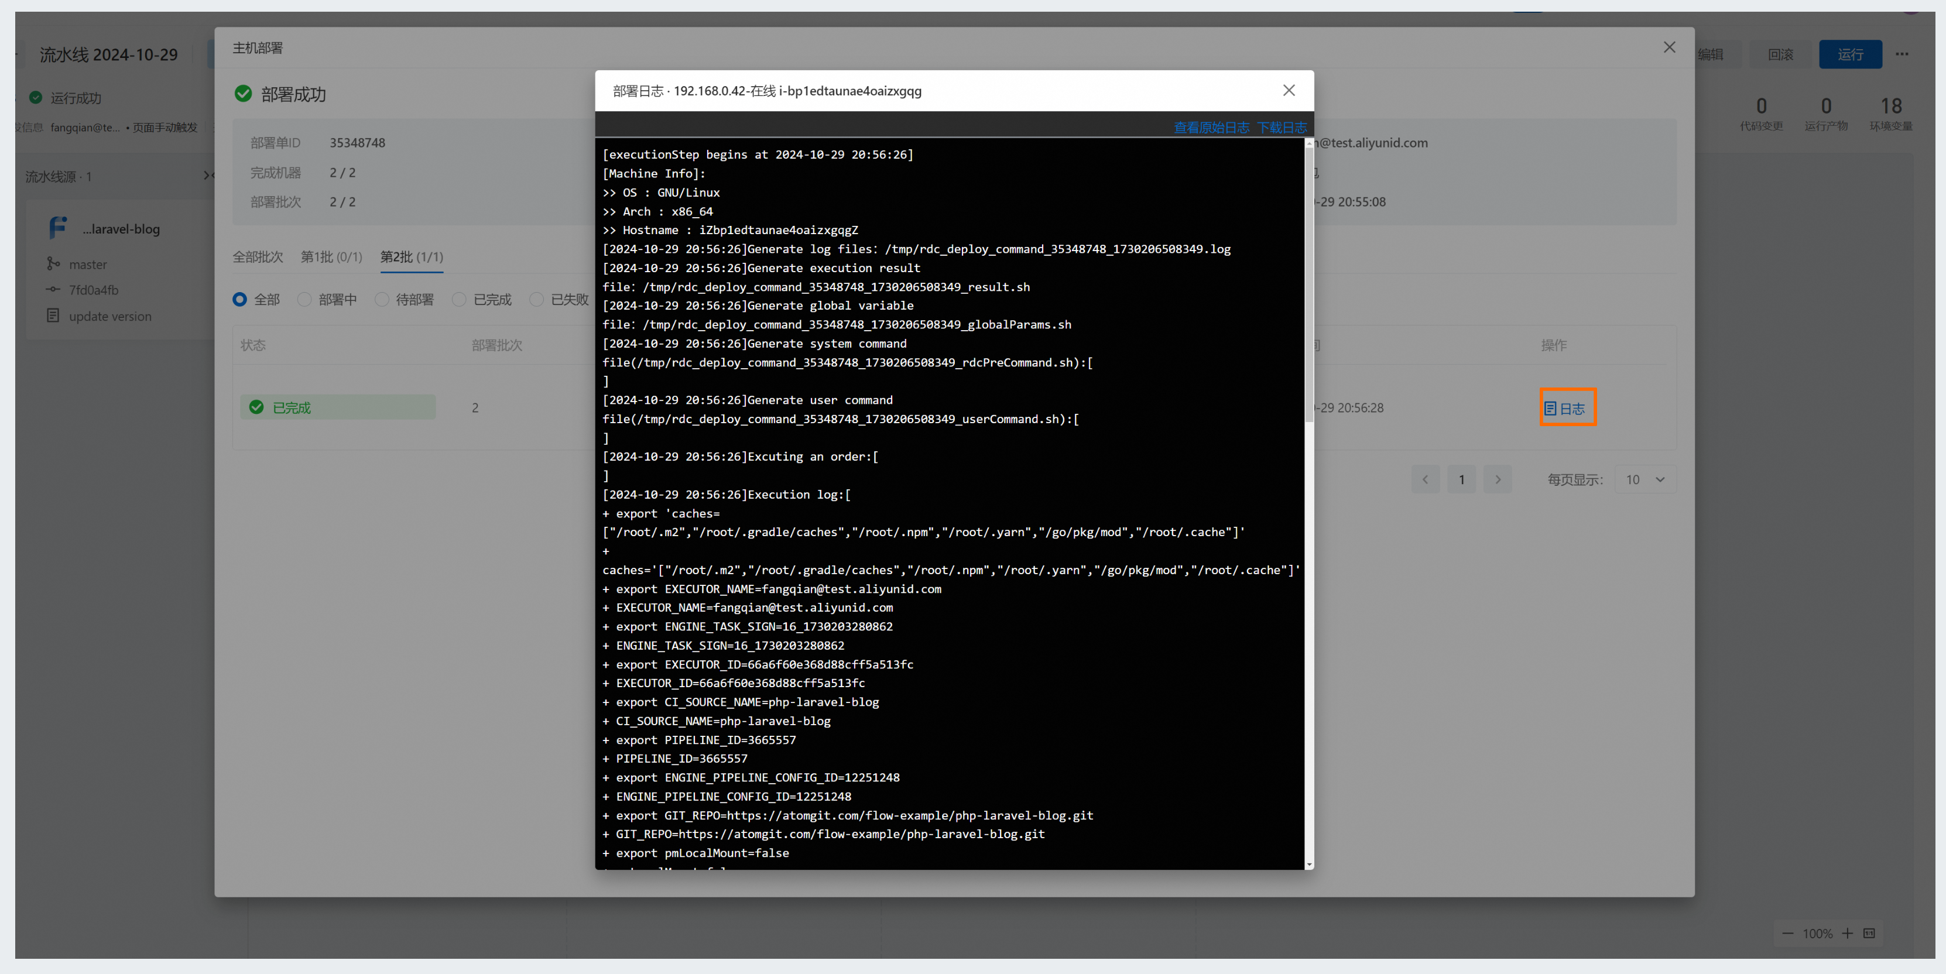Switch to the 第2批 (1/1) tab

[412, 257]
